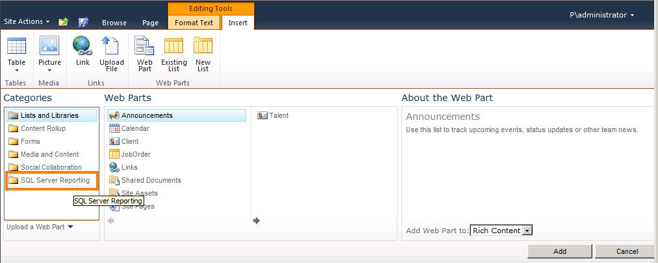The height and width of the screenshot is (263, 658).
Task: Click the Upload a Web Part dropdown
Action: point(40,227)
